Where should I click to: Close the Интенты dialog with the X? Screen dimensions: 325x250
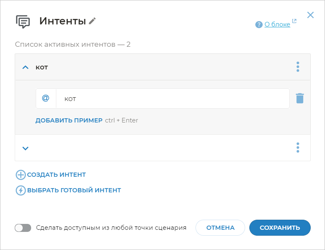coord(310,15)
